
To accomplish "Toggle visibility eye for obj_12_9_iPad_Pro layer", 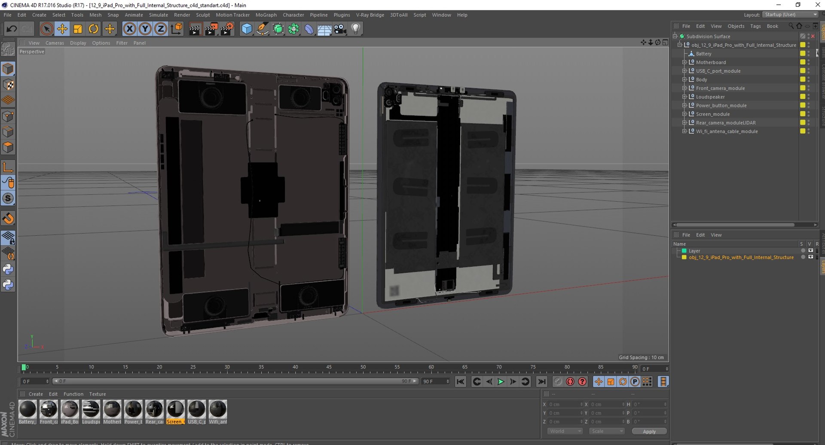I will pyautogui.click(x=810, y=257).
